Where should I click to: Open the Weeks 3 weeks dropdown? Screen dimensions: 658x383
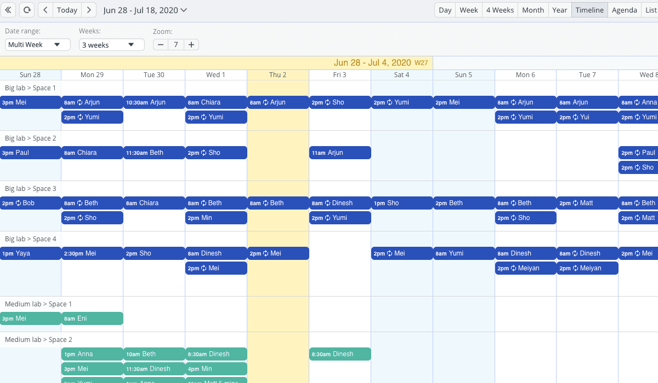click(111, 45)
